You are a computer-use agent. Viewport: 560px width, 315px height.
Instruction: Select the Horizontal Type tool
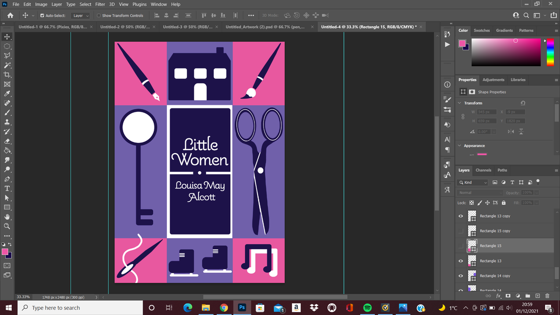click(x=7, y=189)
